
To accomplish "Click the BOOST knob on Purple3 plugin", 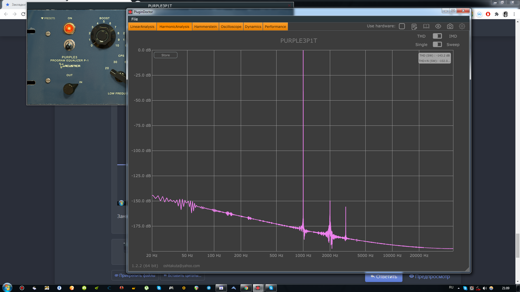I will point(103,36).
